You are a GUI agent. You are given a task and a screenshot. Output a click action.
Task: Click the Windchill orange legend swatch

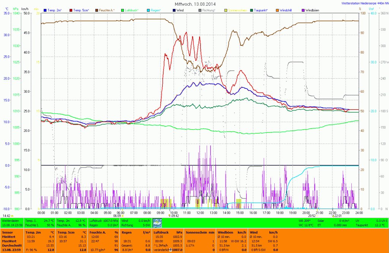(277, 9)
